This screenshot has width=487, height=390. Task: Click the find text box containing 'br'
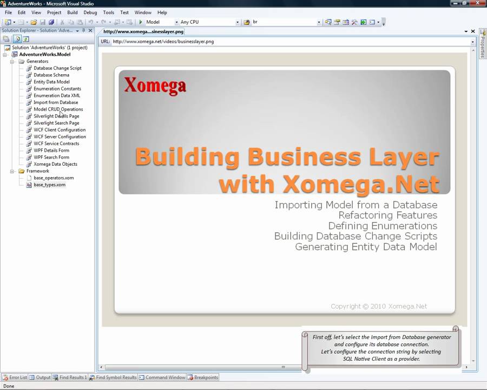284,22
